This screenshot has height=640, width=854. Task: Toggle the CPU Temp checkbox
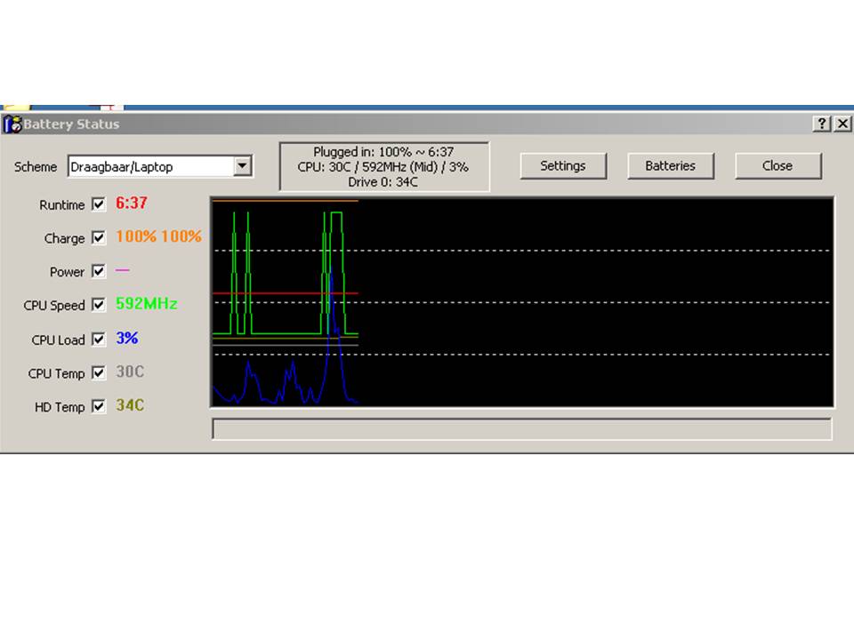[x=99, y=372]
